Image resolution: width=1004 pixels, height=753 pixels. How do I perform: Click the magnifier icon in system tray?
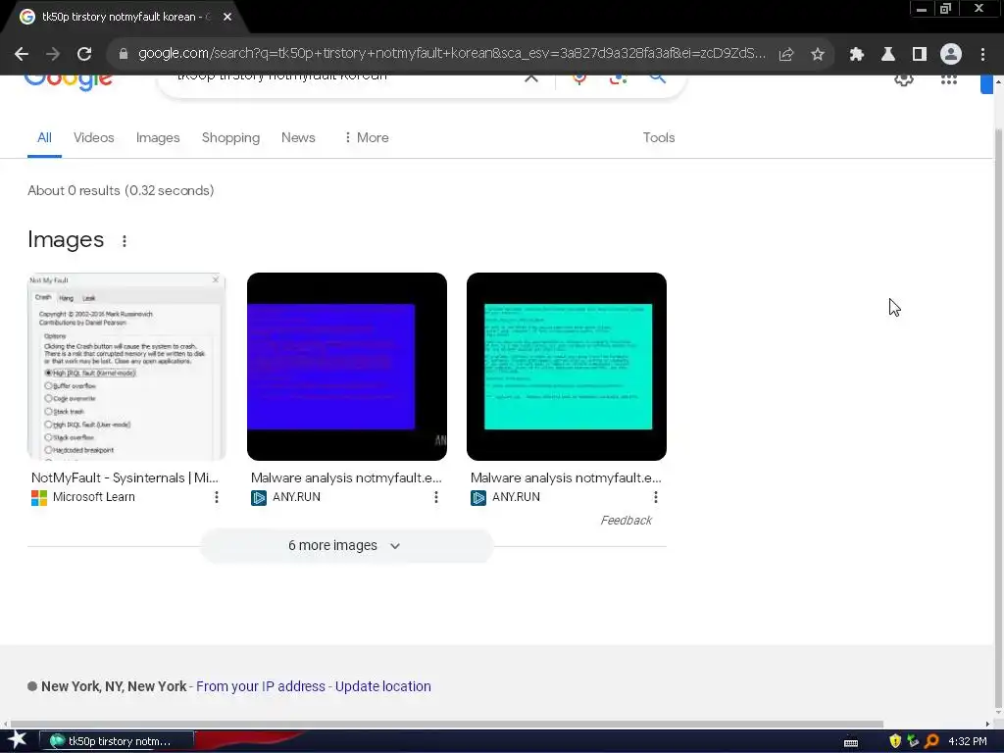[x=931, y=741]
